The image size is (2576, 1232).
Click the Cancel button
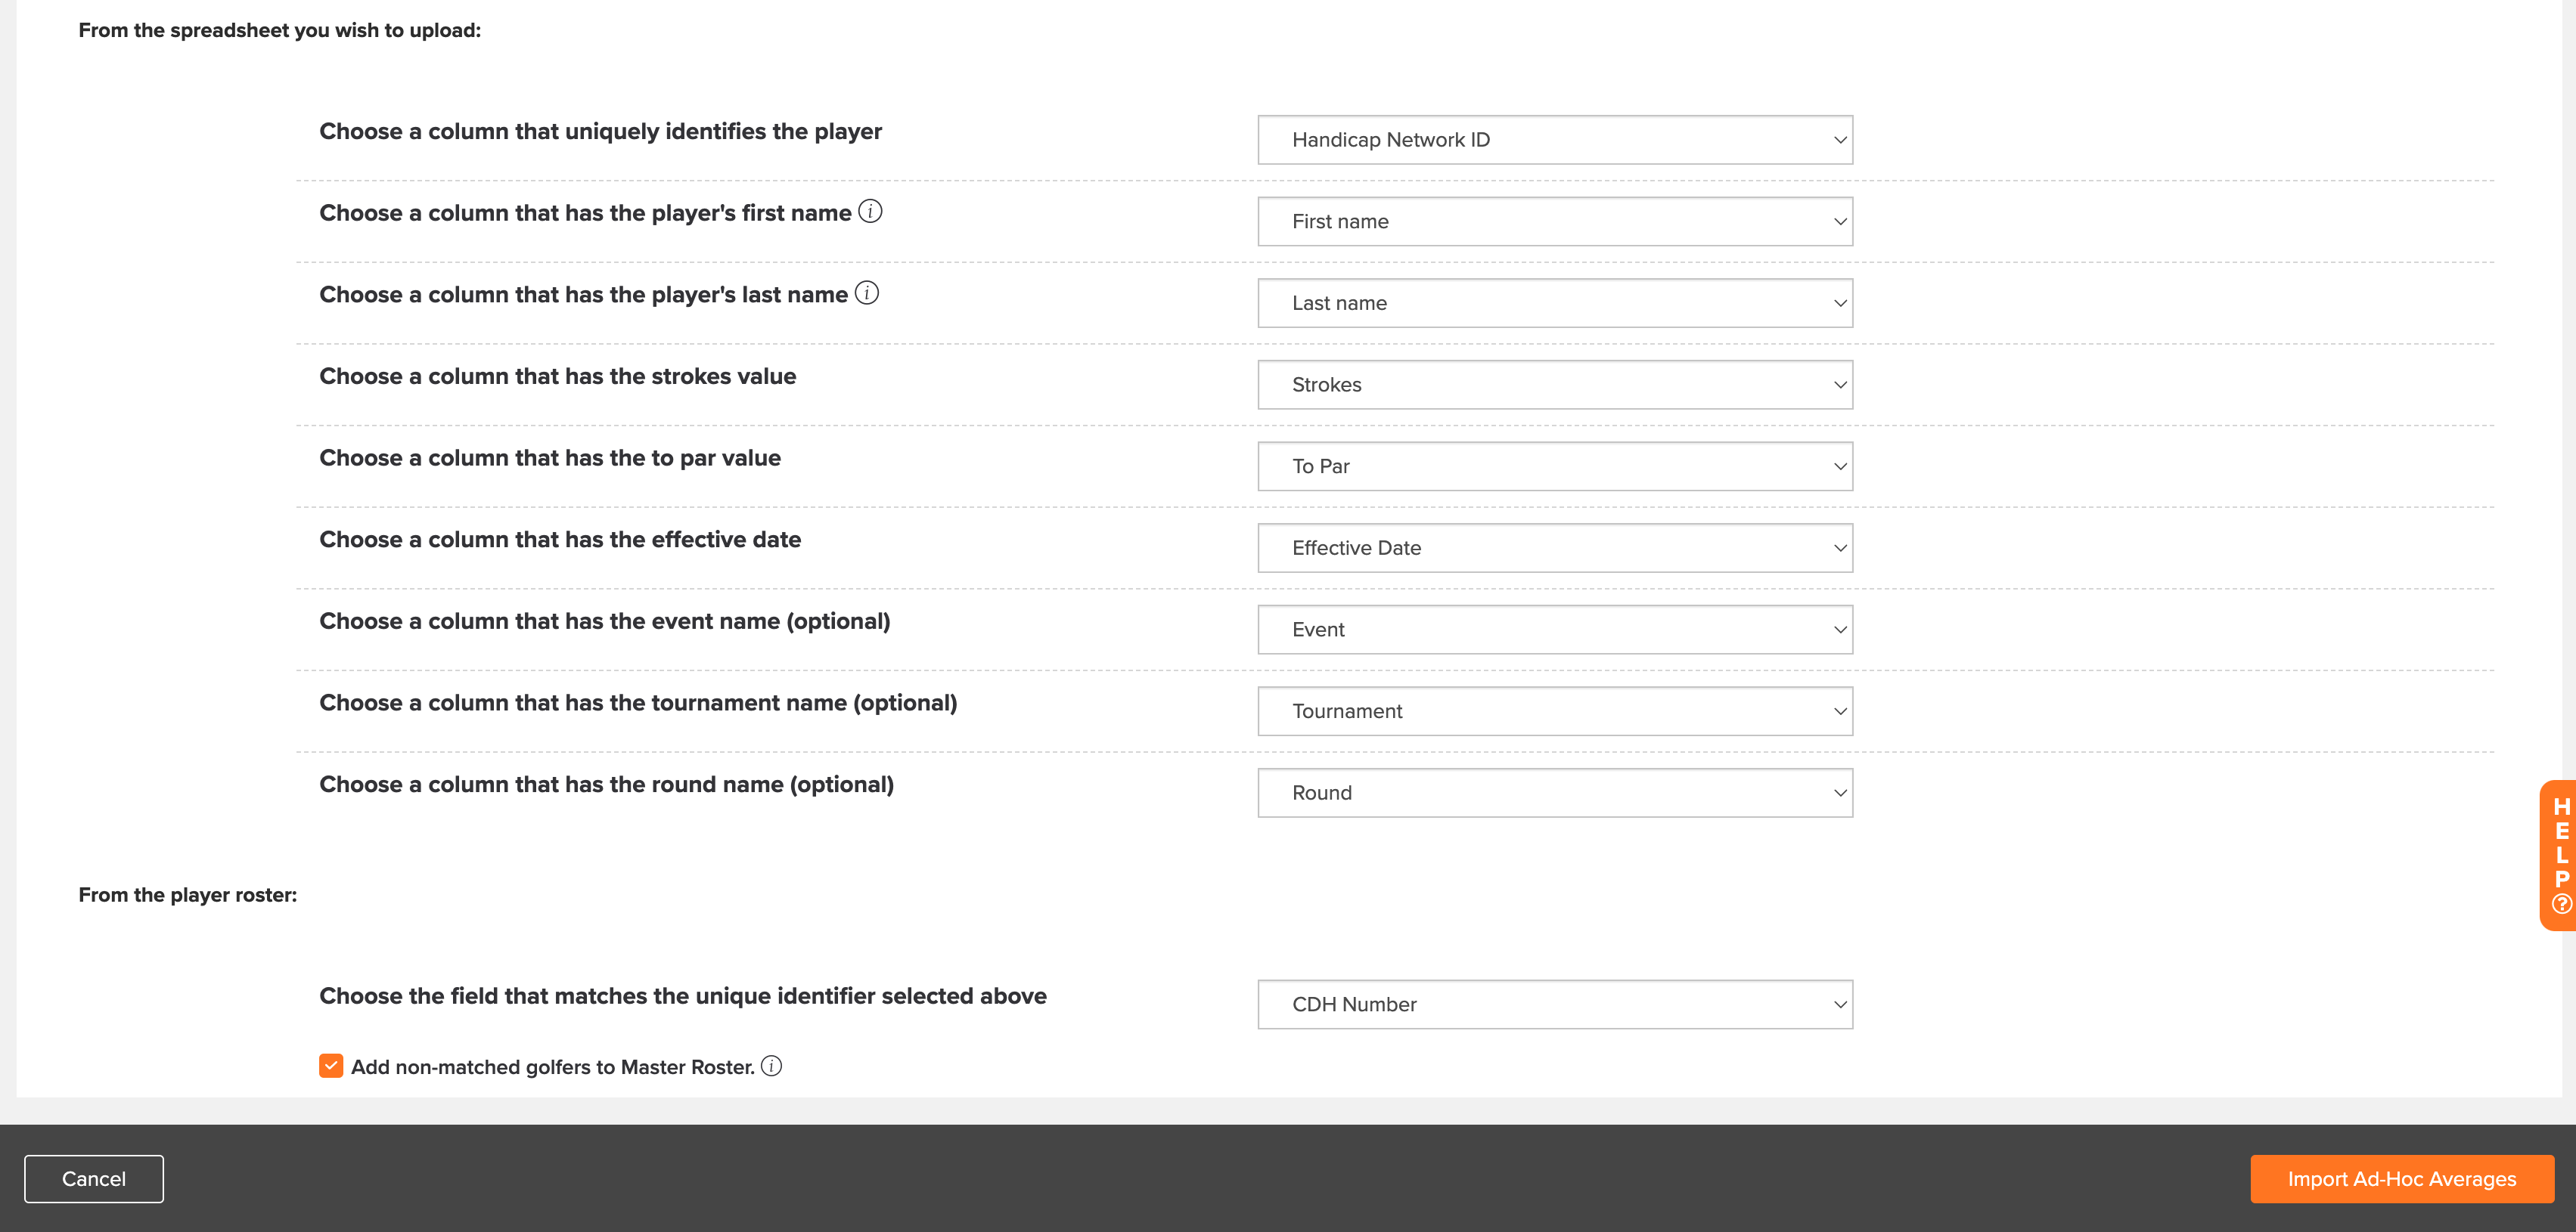tap(94, 1179)
